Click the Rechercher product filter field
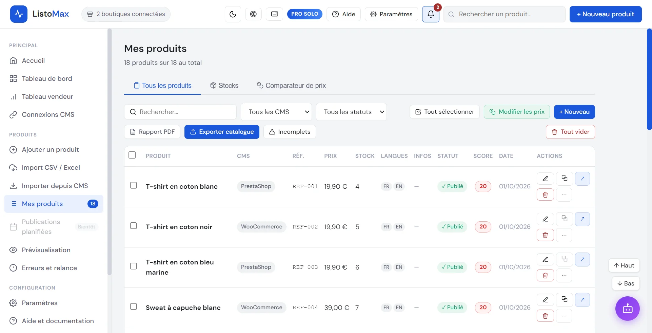The image size is (652, 333). tap(180, 112)
